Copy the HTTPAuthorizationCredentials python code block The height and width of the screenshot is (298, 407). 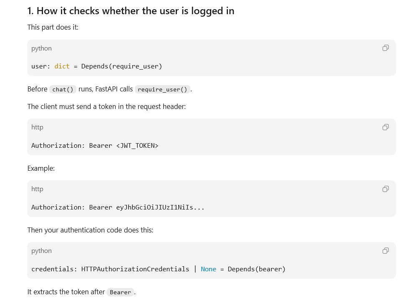(x=385, y=250)
